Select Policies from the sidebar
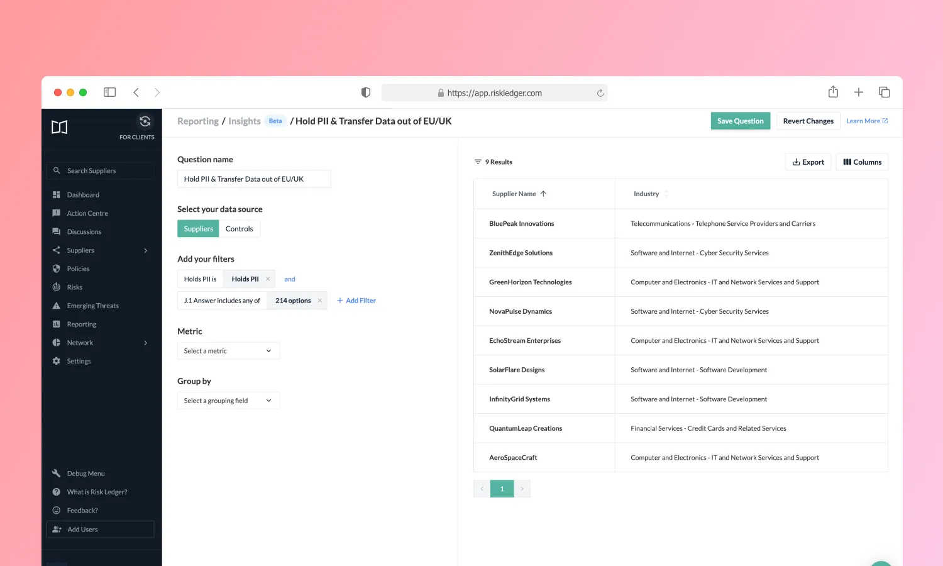This screenshot has width=943, height=566. (79, 269)
